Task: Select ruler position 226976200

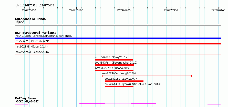Action: click(123, 10)
